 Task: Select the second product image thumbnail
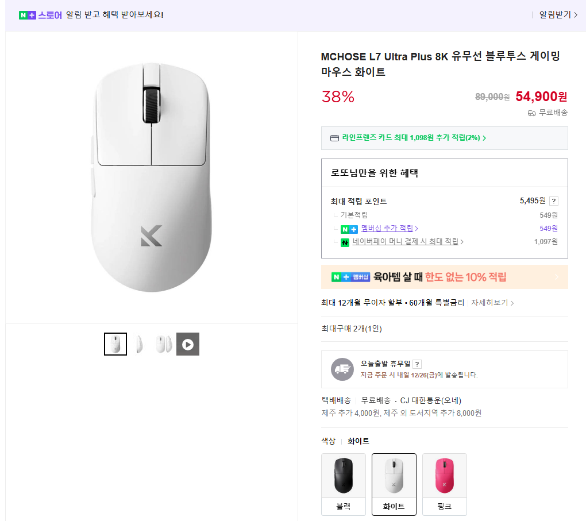tap(139, 344)
